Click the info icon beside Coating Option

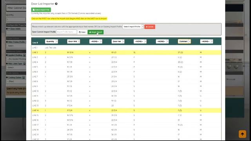[x=7, y=78]
